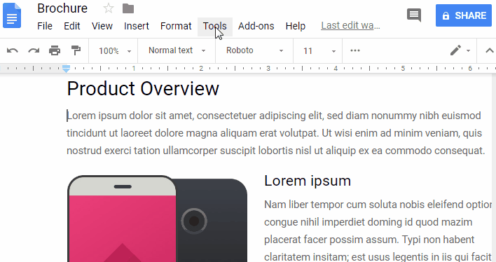Screen dimensions: 496x262
Task: Open the Tools menu
Action: point(215,26)
